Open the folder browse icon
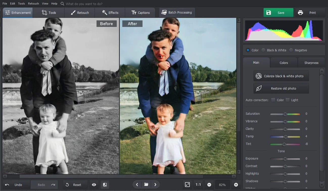The image size is (328, 191). coord(146,185)
